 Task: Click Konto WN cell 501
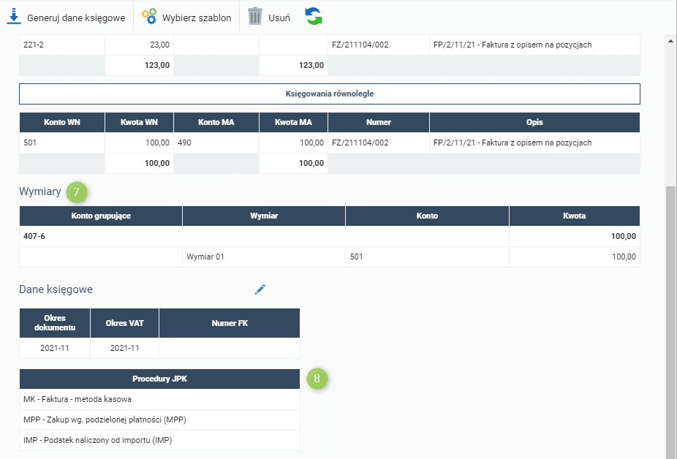[x=62, y=143]
